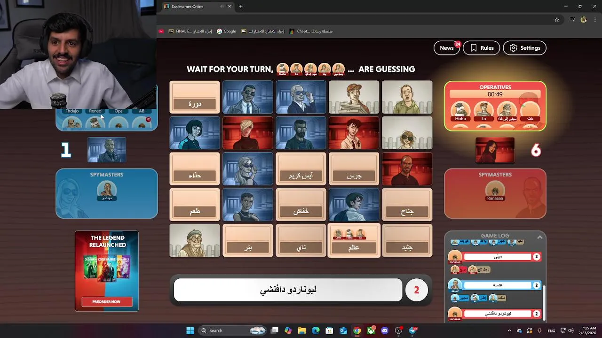Mute the Codenames Online tab audio
This screenshot has width=602, height=338.
222,7
